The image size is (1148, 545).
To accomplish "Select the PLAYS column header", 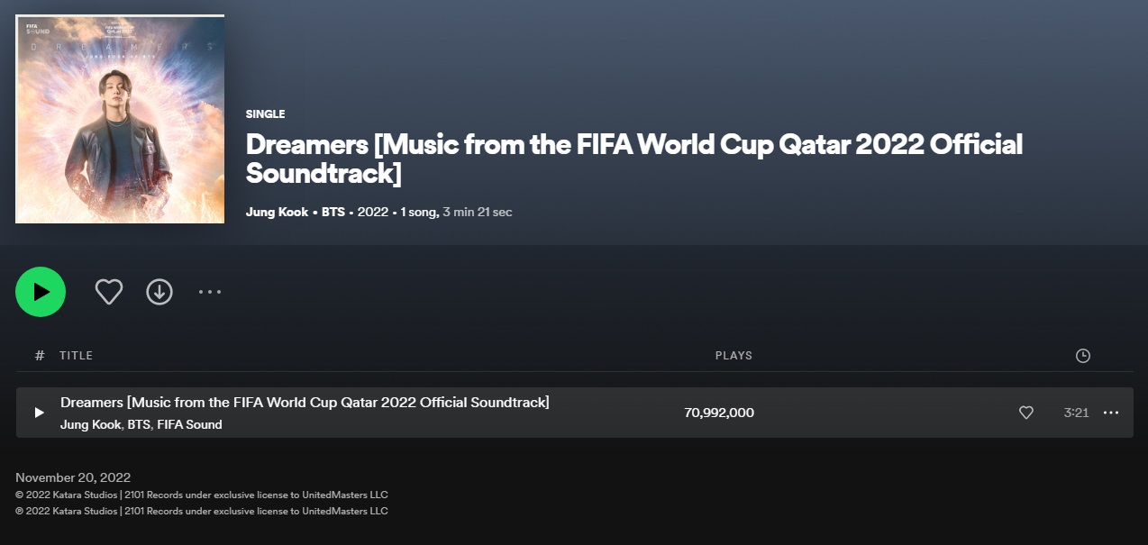I will (x=733, y=355).
